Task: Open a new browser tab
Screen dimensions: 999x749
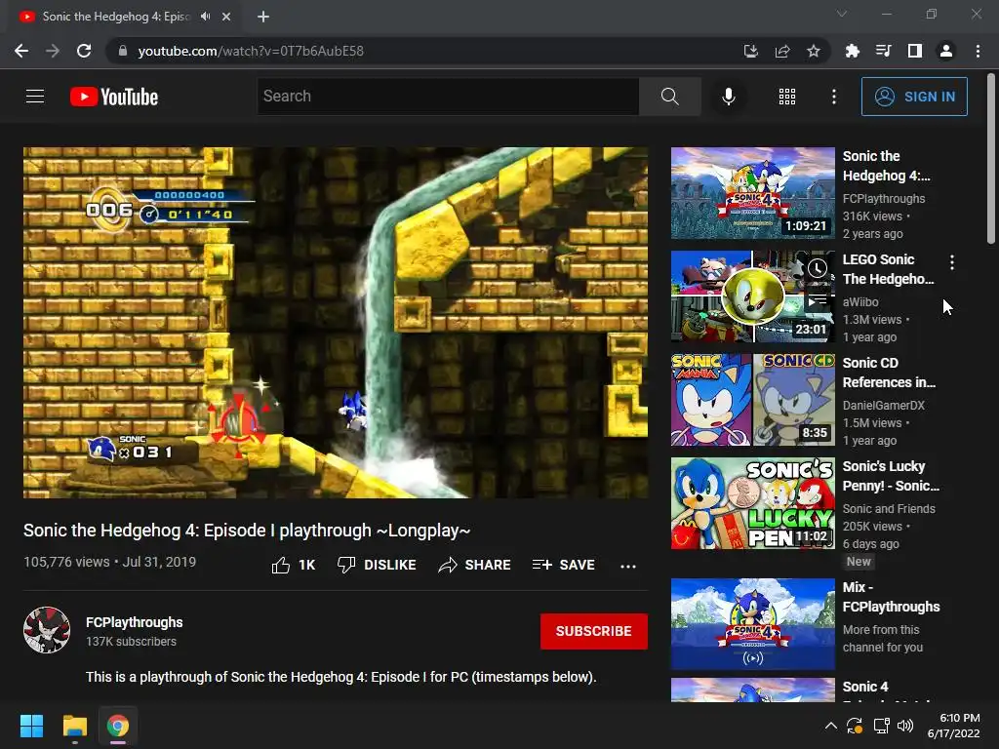Action: tap(263, 17)
